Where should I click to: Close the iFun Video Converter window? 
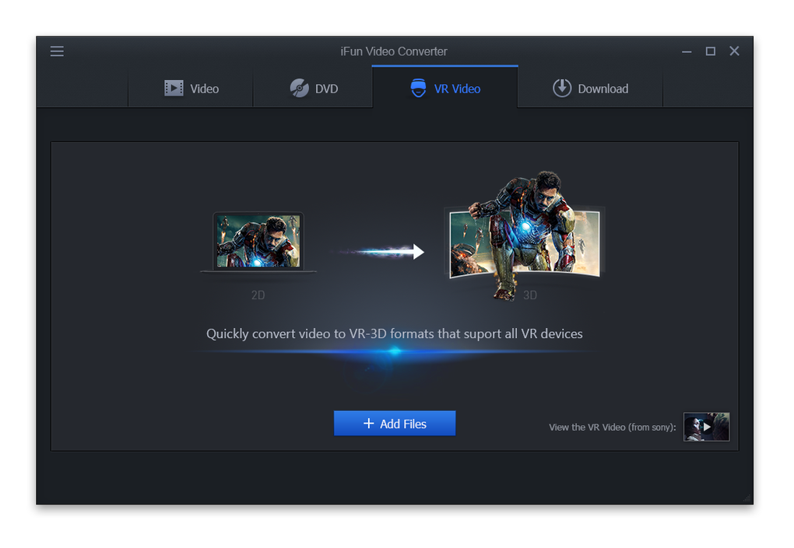[x=734, y=51]
